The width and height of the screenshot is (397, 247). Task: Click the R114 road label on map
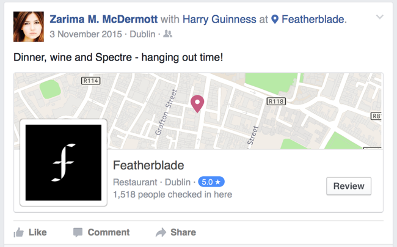click(x=90, y=81)
